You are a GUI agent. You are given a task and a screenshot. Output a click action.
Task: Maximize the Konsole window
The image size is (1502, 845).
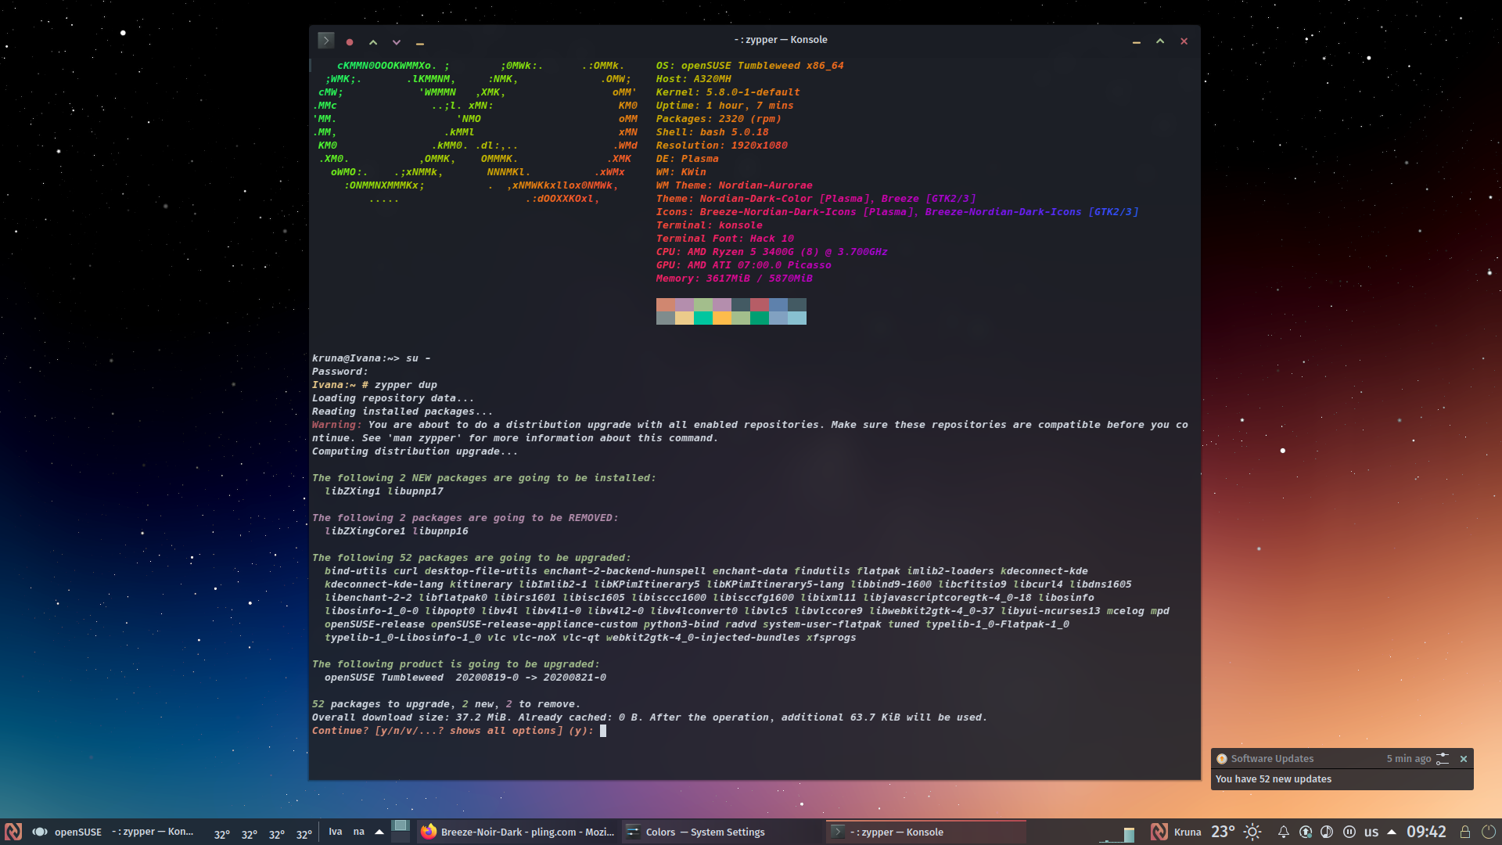point(1160,41)
